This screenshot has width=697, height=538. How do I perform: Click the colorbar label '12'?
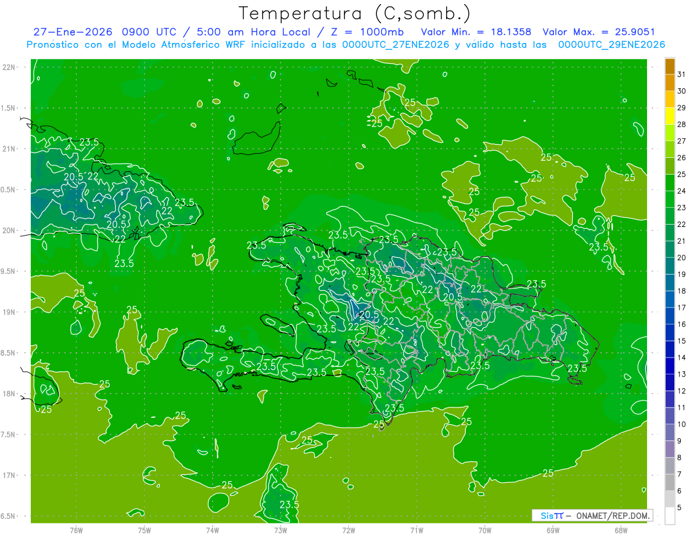click(681, 391)
